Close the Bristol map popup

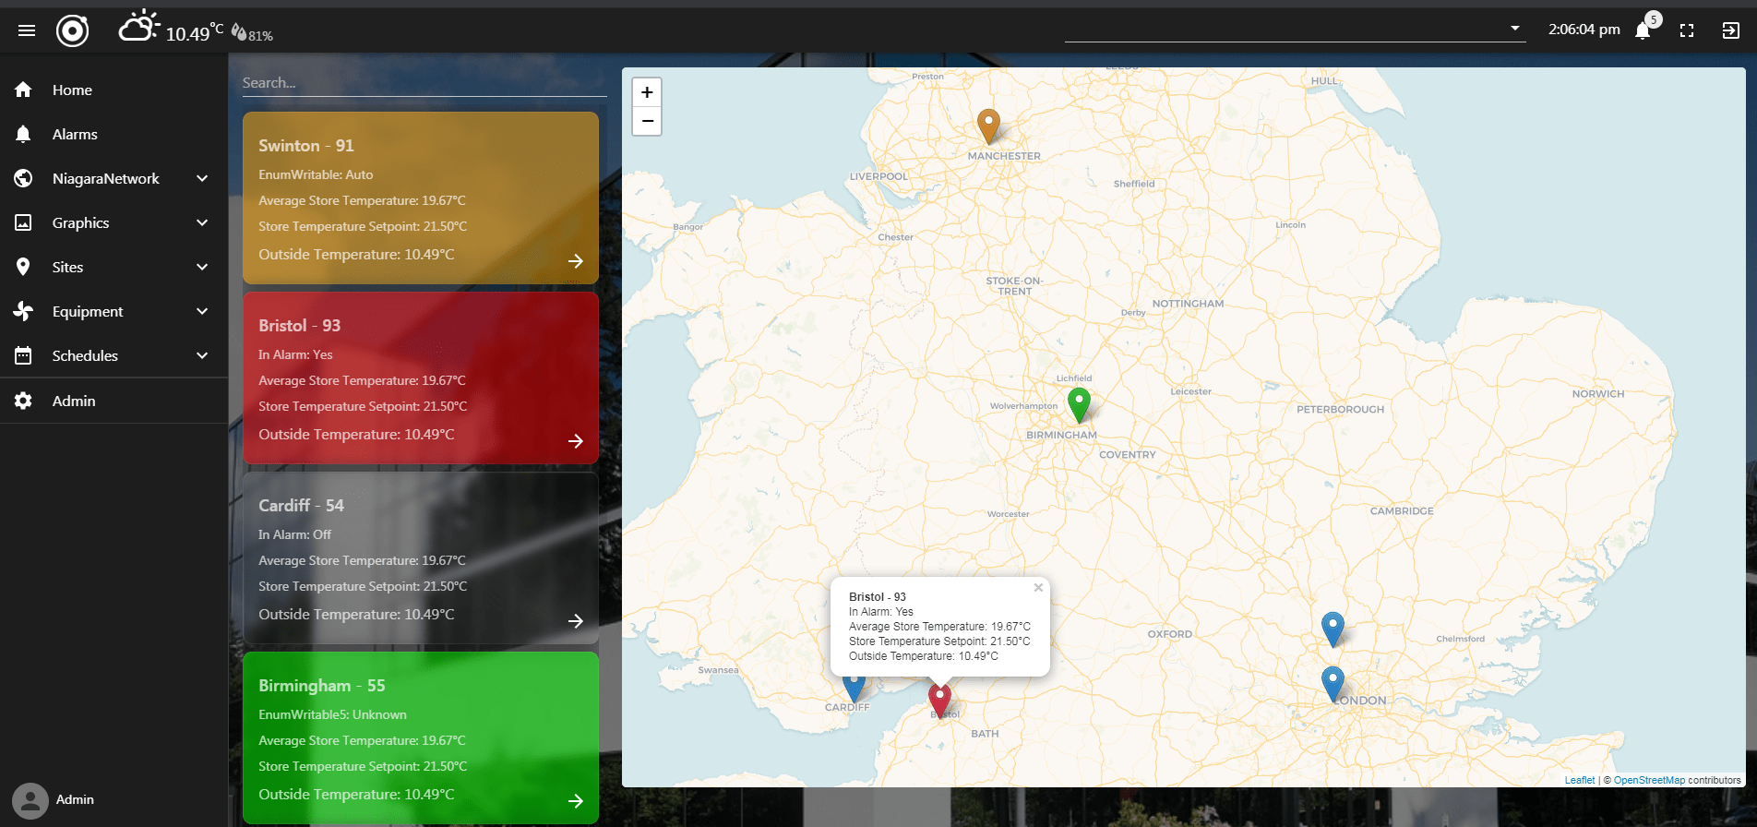[x=1038, y=588]
